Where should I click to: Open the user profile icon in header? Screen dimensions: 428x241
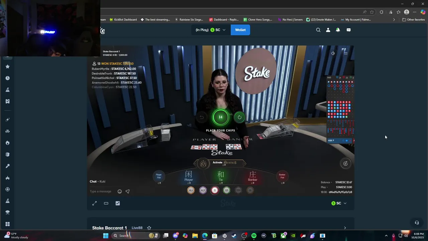pos(328,30)
